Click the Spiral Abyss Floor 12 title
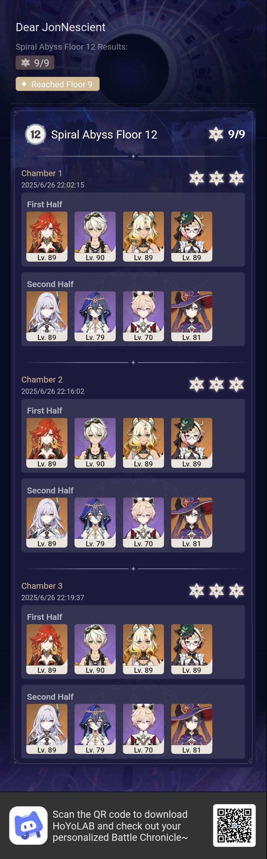The width and height of the screenshot is (267, 859). pyautogui.click(x=104, y=134)
